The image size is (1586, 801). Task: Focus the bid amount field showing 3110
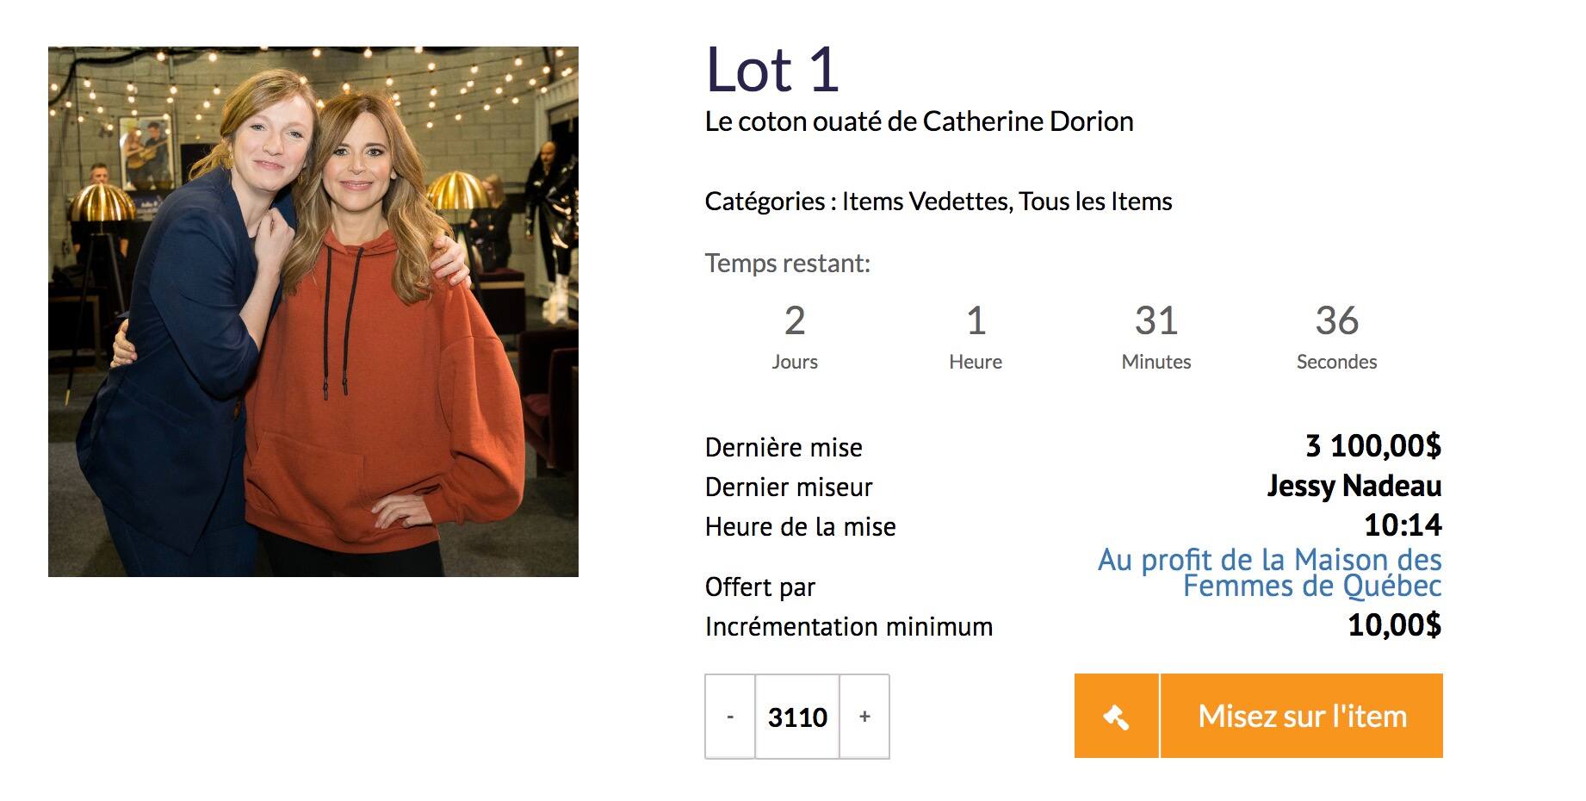[x=797, y=717]
